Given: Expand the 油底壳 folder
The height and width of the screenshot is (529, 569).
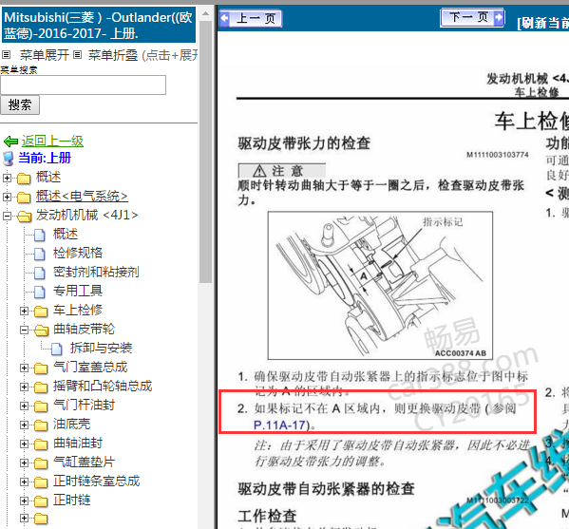Looking at the screenshot, I should 24,425.
